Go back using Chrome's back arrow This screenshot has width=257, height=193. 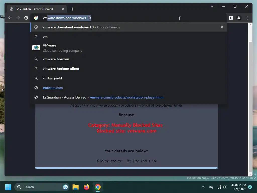point(10,18)
